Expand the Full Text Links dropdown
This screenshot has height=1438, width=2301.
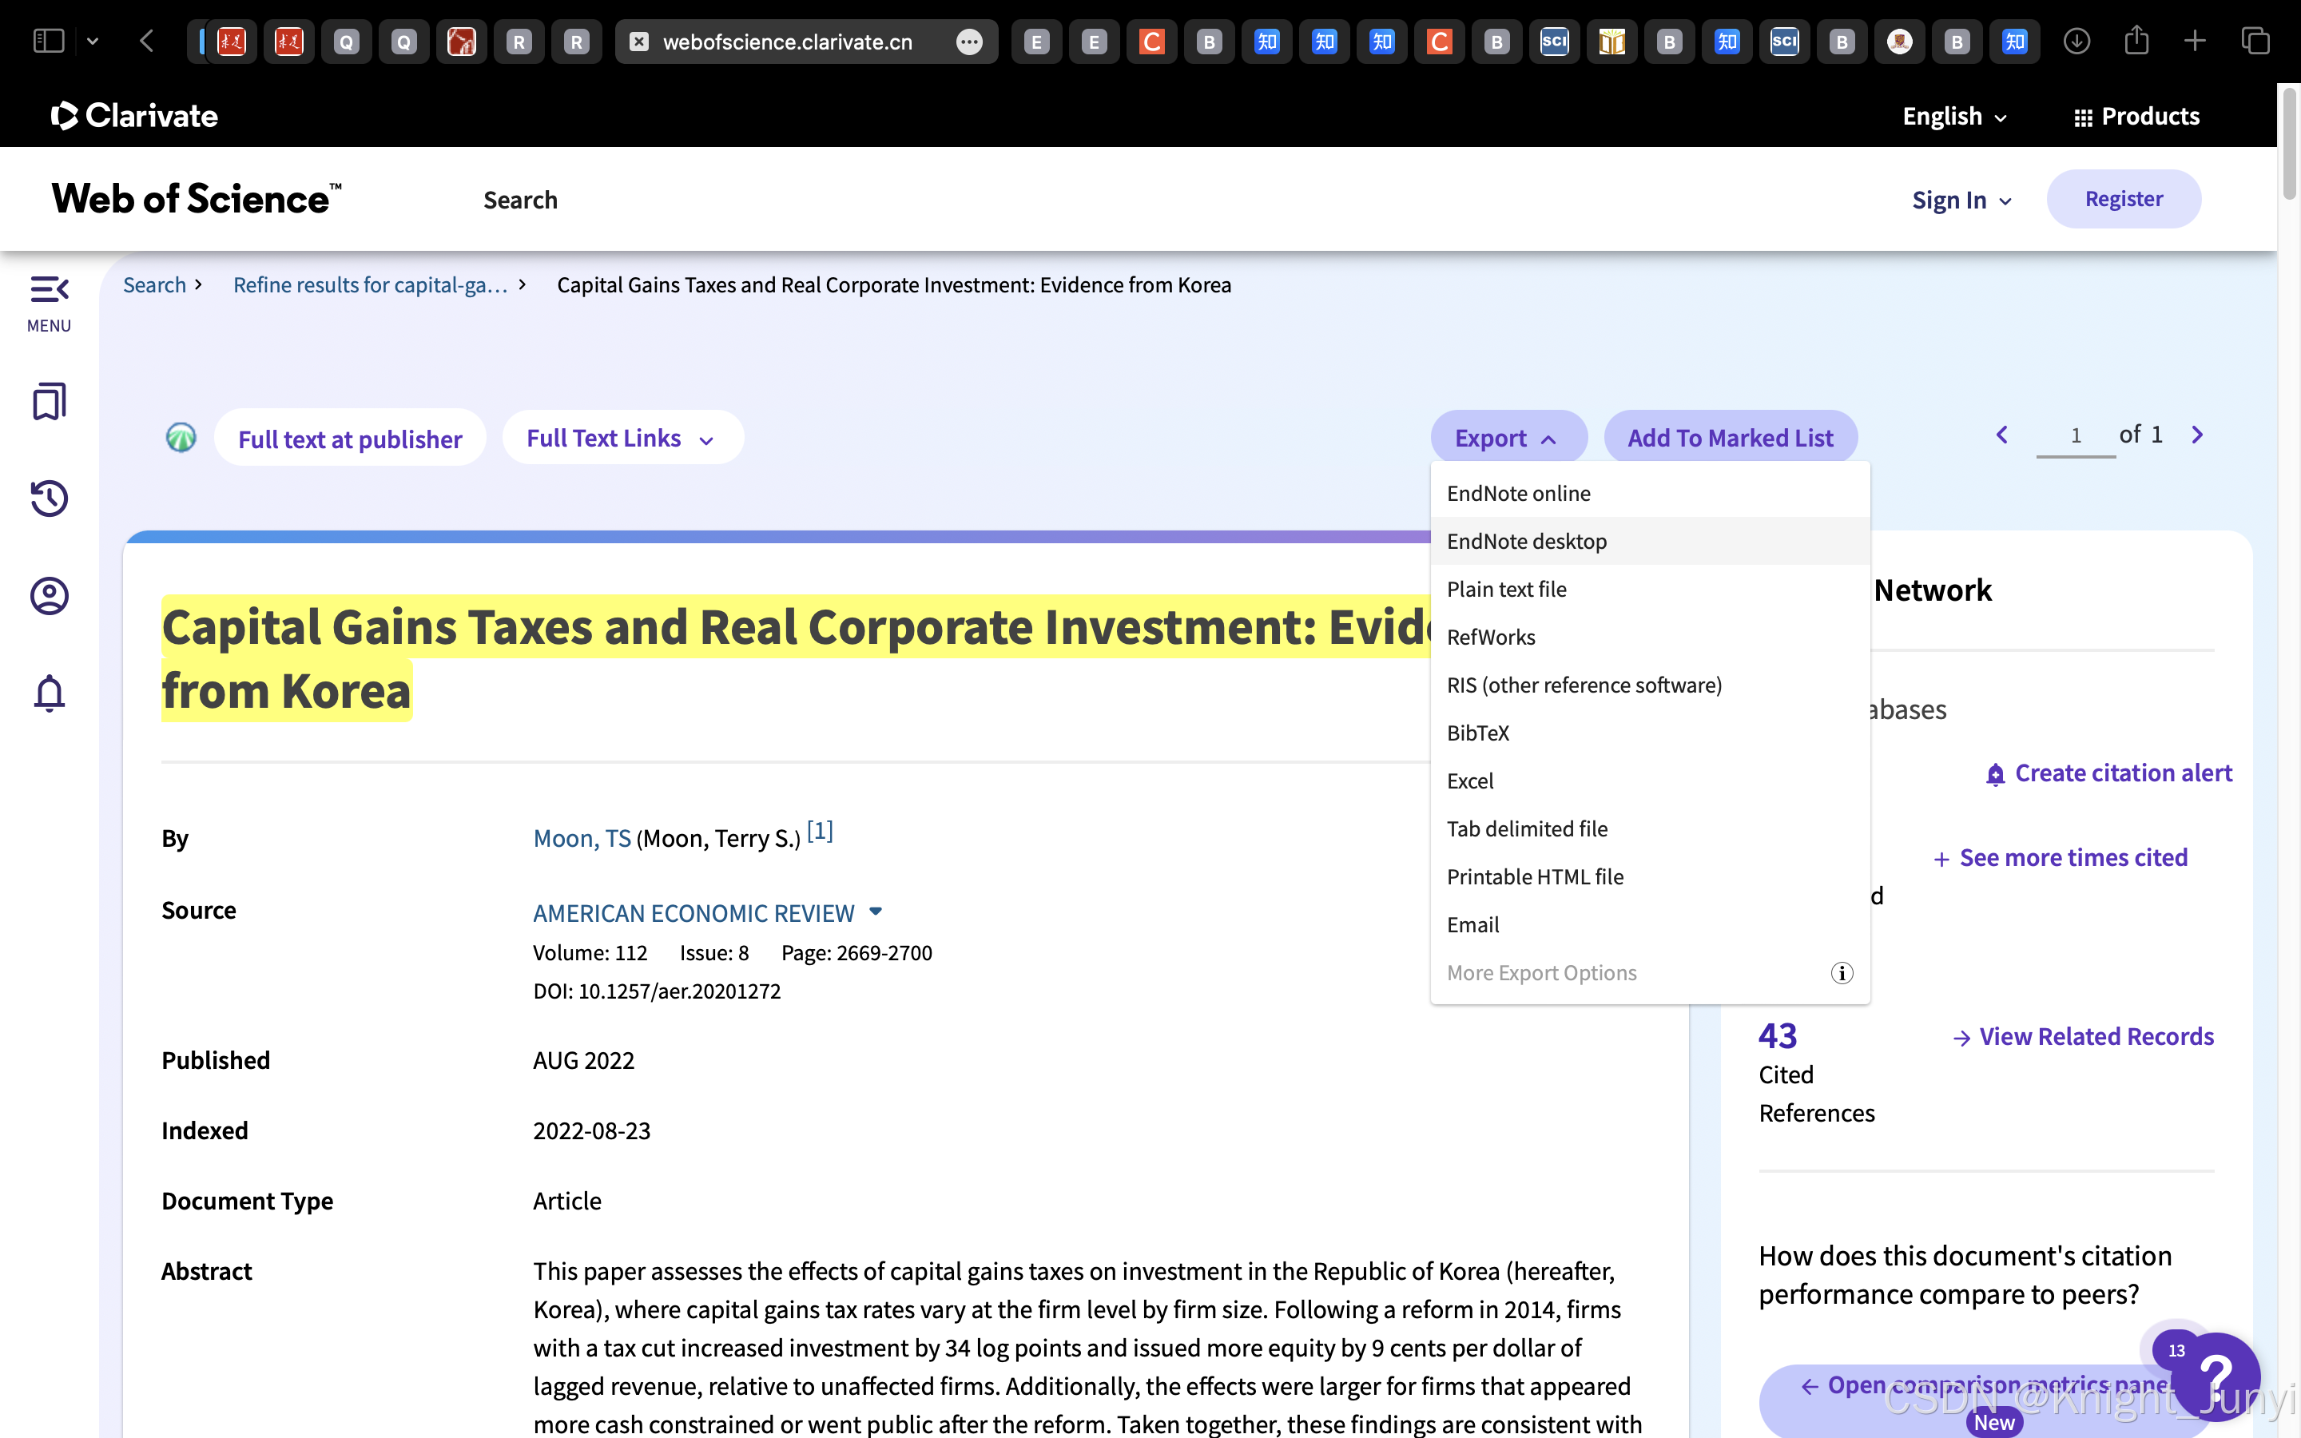click(x=622, y=439)
